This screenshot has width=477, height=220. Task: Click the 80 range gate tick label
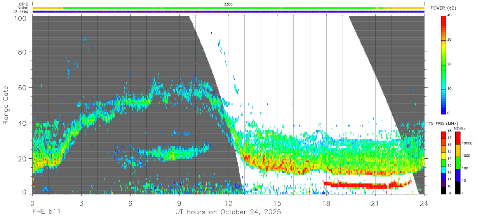pyautogui.click(x=23, y=52)
